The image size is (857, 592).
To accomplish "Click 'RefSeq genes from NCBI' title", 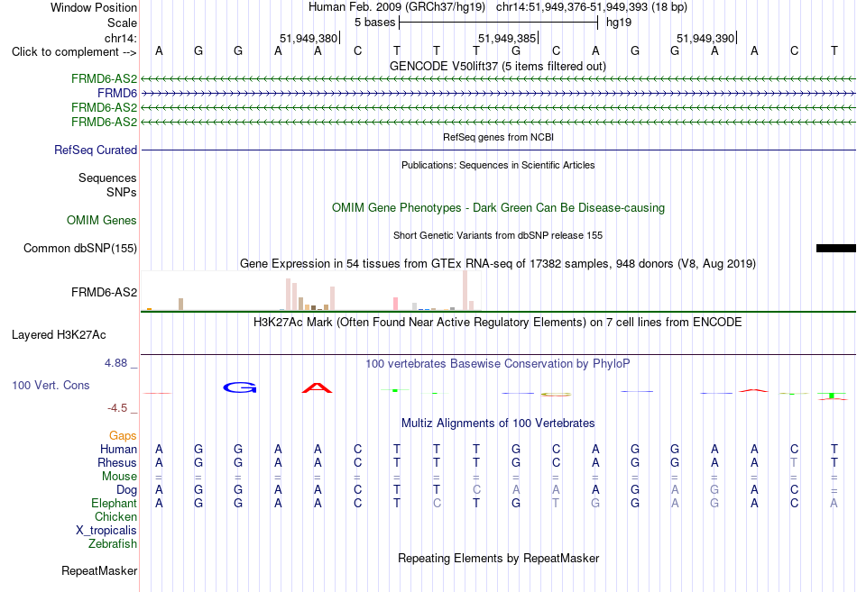I will coord(498,137).
